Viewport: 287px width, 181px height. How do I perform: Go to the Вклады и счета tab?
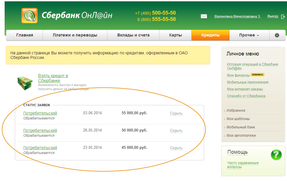pyautogui.click(x=133, y=35)
